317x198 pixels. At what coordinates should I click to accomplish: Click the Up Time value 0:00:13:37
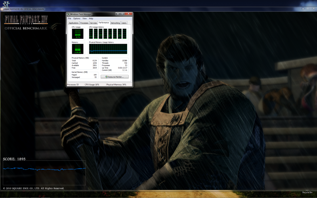tap(123, 68)
